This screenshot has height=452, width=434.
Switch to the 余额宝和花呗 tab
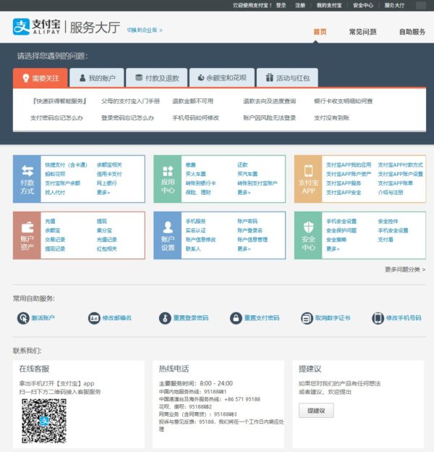(x=222, y=78)
